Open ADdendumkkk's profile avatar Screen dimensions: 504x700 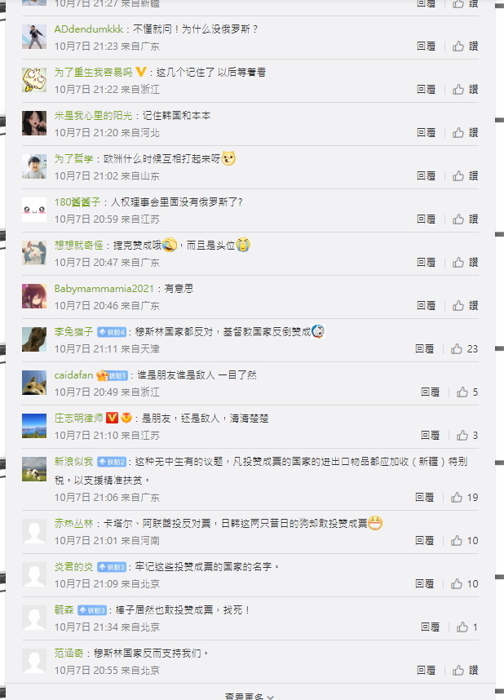pos(34,37)
